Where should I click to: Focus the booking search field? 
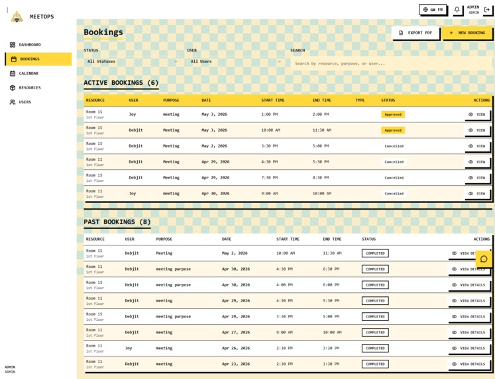coord(391,63)
